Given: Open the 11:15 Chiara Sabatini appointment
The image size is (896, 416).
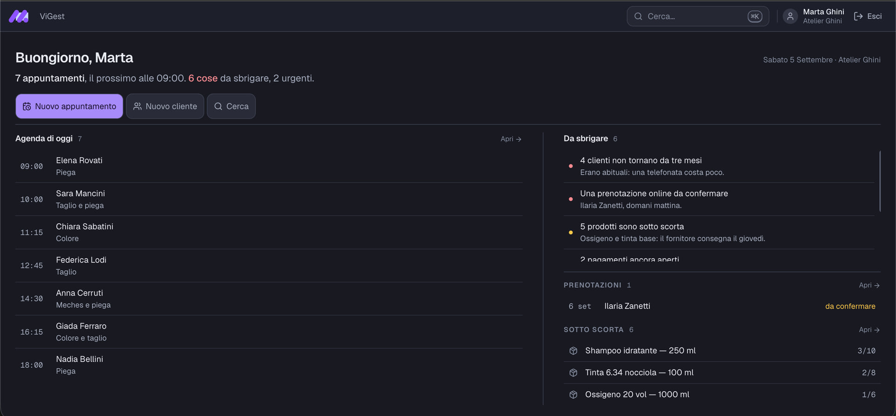Looking at the screenshot, I should pyautogui.click(x=269, y=232).
